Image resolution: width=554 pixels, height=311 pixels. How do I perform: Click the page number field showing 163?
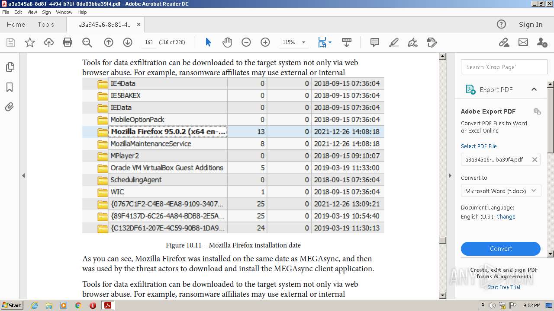(x=149, y=42)
